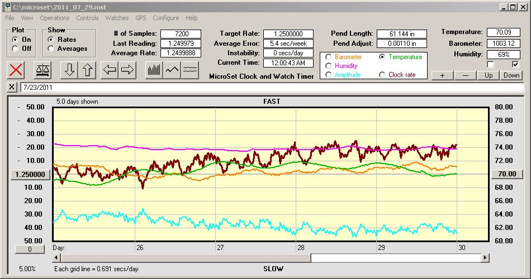Open the Watches menu
This screenshot has height=279, width=531.
click(x=117, y=18)
